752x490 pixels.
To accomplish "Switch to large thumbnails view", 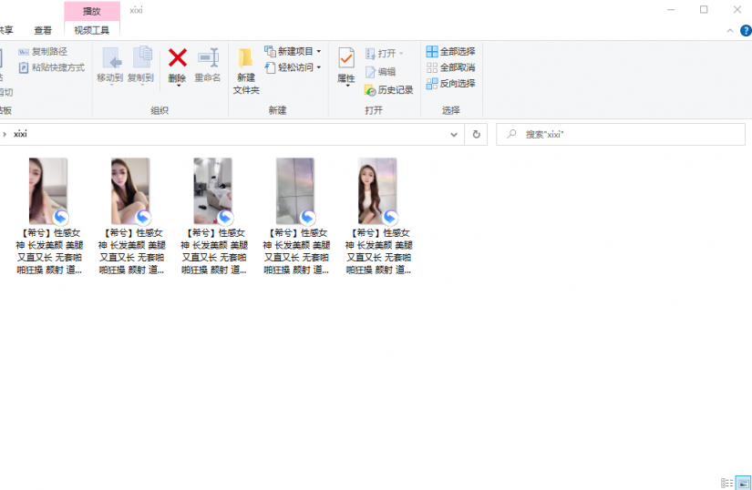I will click(743, 483).
